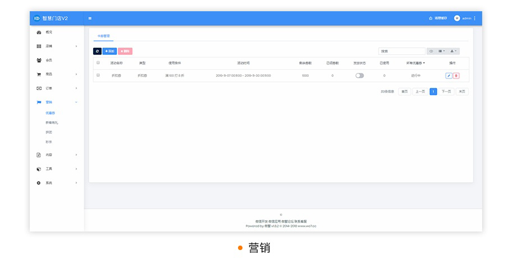Image resolution: width=508 pixels, height=268 pixels.
Task: Click the admin avatar icon
Action: coord(457,19)
